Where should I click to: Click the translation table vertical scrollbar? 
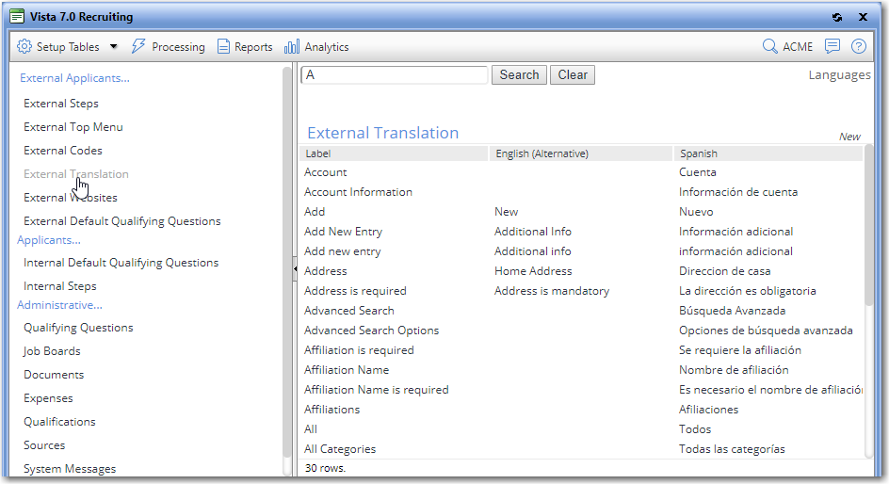(868, 301)
